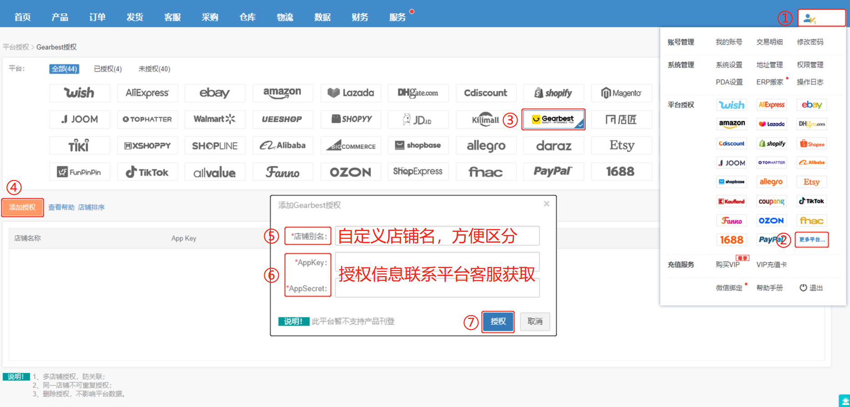Focus the AppKey input field
Viewport: 850px width, 407px height.
click(438, 262)
